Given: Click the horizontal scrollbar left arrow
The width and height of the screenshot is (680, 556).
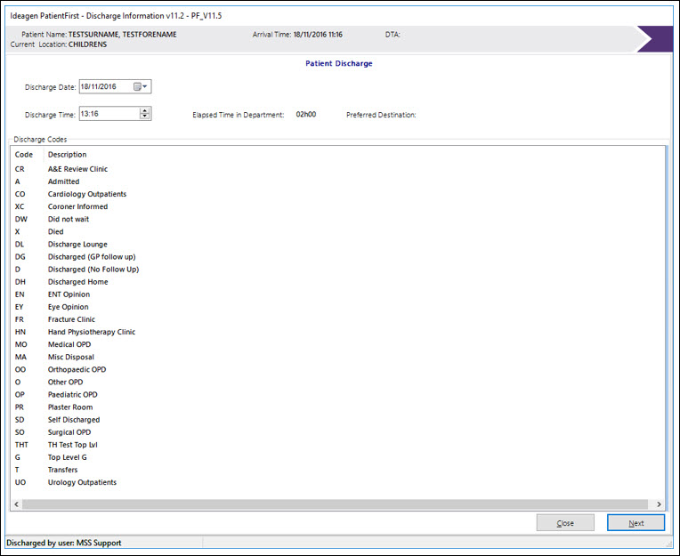Looking at the screenshot, I should [x=17, y=504].
